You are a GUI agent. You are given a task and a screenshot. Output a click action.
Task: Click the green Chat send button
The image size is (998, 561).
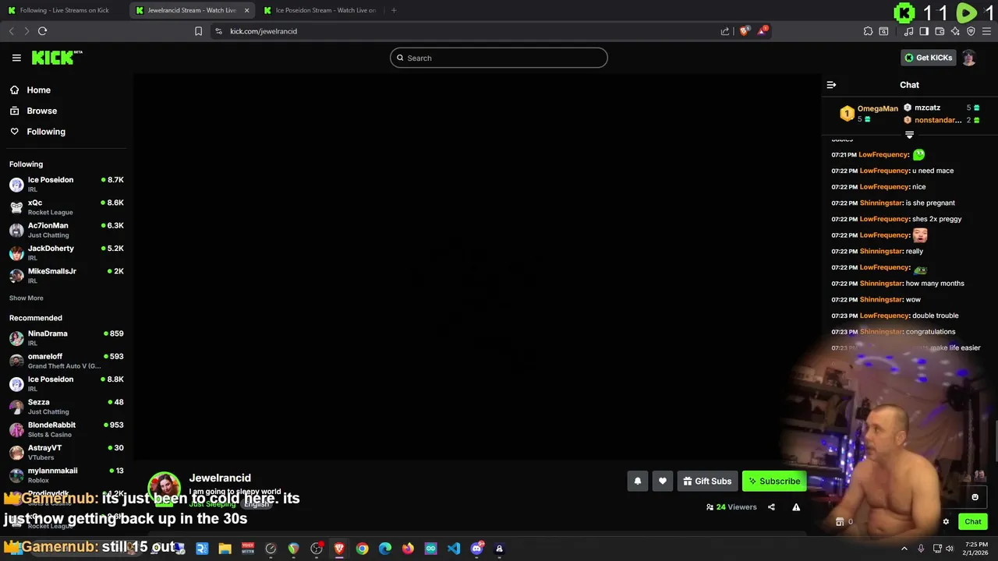tap(972, 522)
